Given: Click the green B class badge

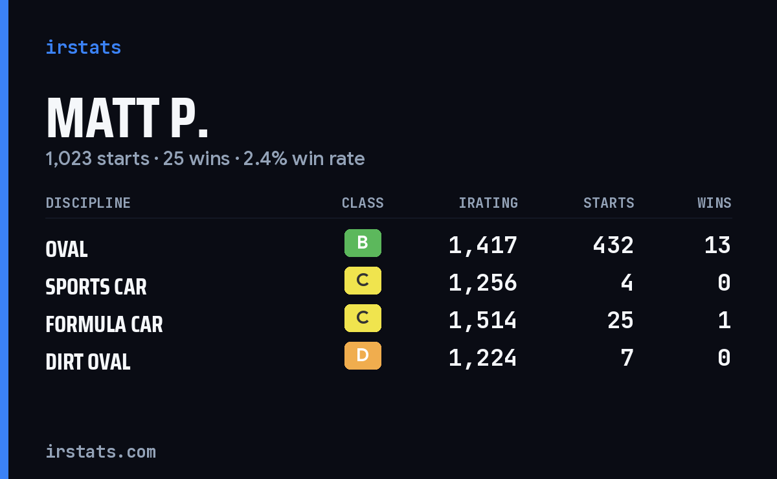Looking at the screenshot, I should click(x=363, y=243).
